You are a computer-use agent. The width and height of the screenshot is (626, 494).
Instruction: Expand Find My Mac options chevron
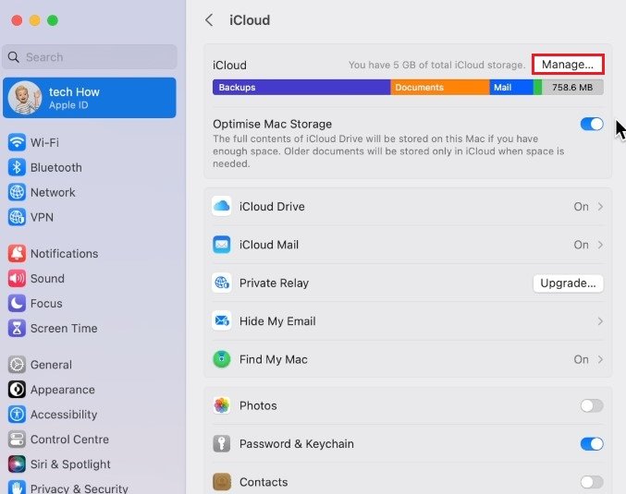[x=600, y=359]
